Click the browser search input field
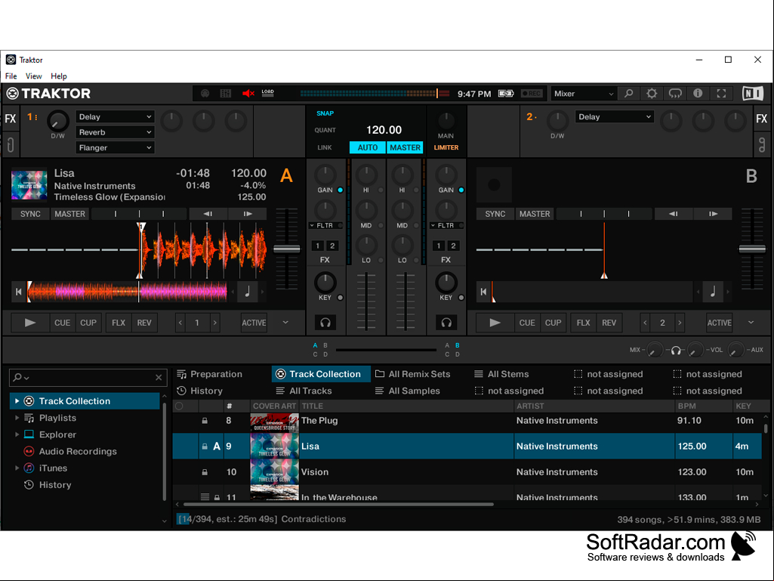The width and height of the screenshot is (774, 581). coord(88,378)
